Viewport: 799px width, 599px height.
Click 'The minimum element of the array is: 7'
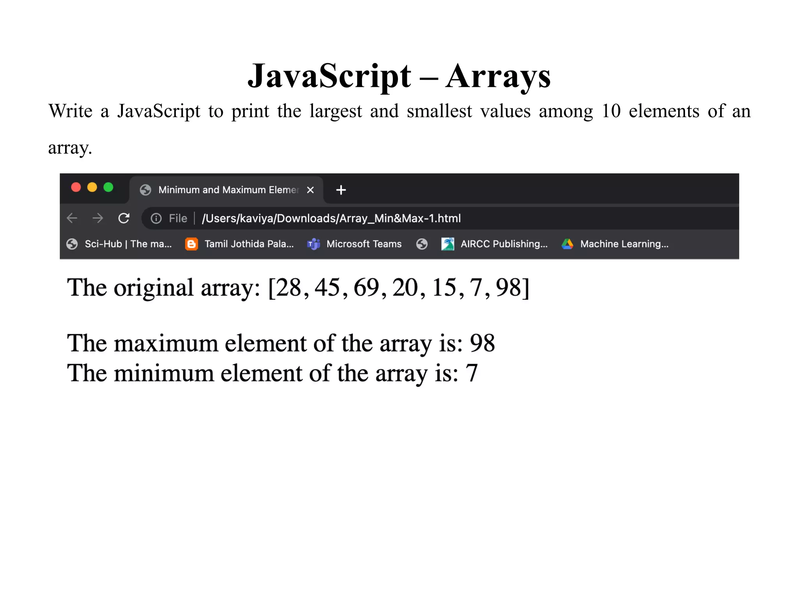pos(272,374)
